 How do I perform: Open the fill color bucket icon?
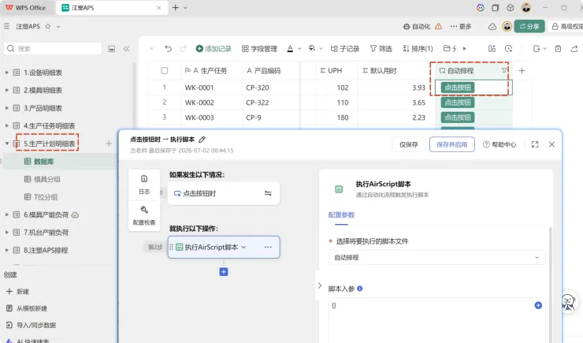pos(312,48)
